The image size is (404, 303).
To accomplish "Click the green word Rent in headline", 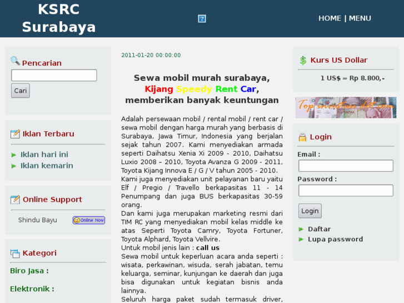I will [226, 89].
